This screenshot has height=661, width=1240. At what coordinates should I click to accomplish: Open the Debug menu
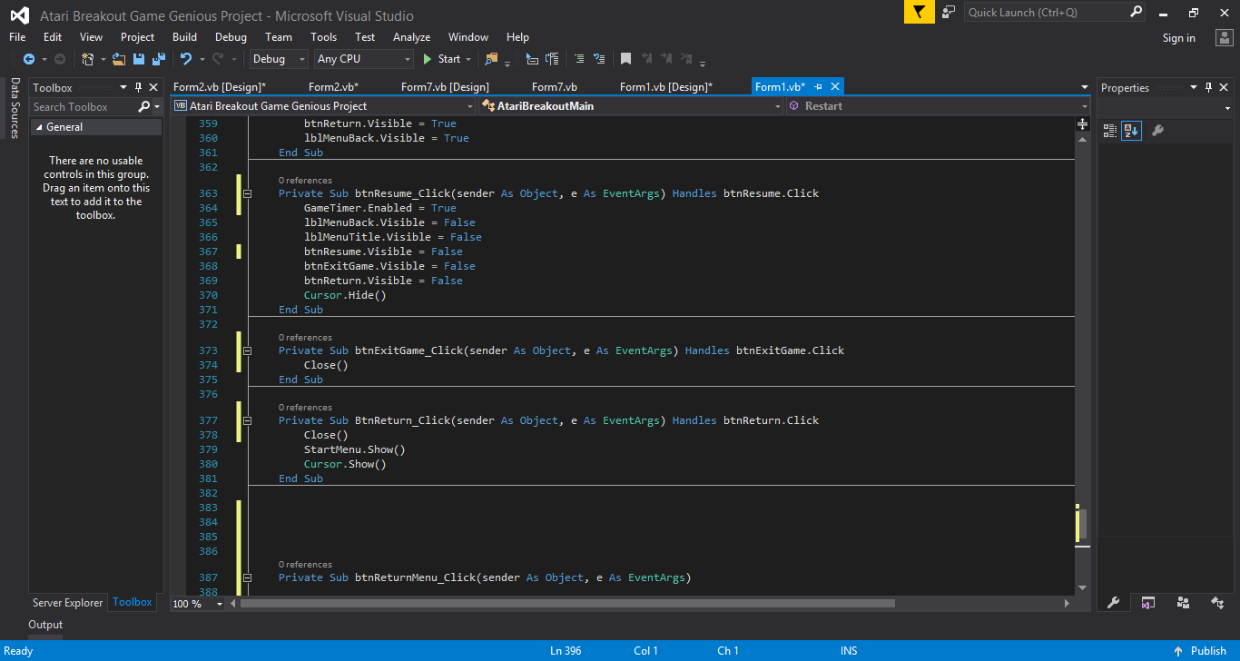tap(231, 37)
